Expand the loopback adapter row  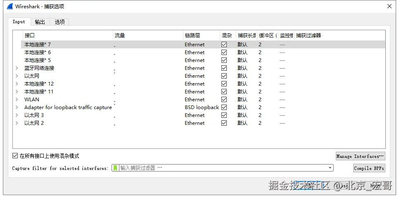click(x=17, y=107)
